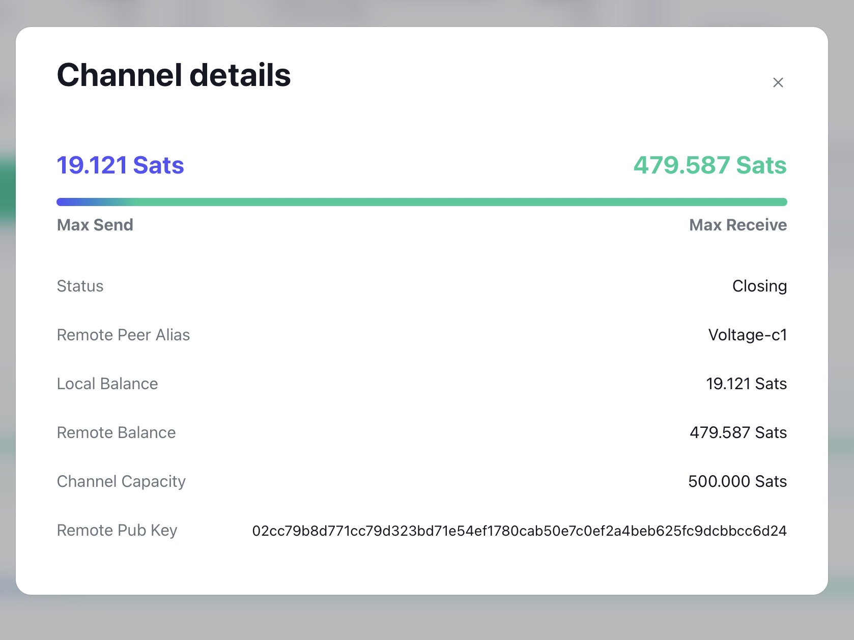Screen dimensions: 854x640
Task: Click the Remote Pub Key label
Action: [117, 530]
